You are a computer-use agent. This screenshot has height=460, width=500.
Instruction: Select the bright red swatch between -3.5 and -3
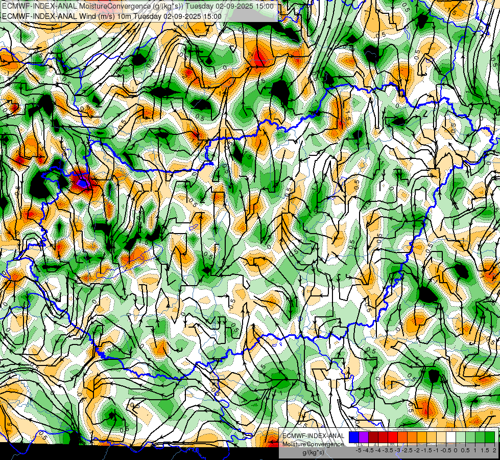click(x=393, y=438)
